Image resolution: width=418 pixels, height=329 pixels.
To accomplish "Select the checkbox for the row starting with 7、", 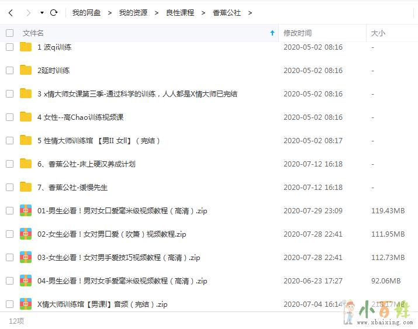I will click(9, 187).
